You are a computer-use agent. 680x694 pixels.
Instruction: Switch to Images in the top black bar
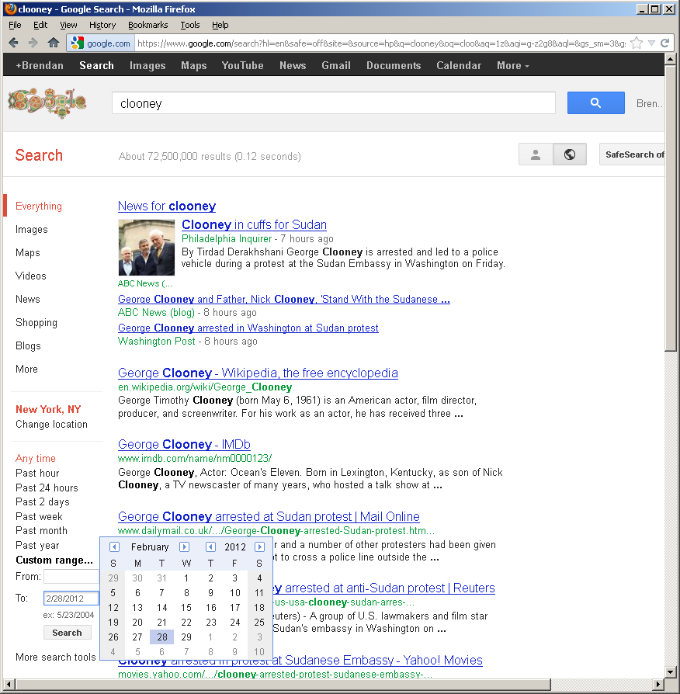pyautogui.click(x=147, y=65)
